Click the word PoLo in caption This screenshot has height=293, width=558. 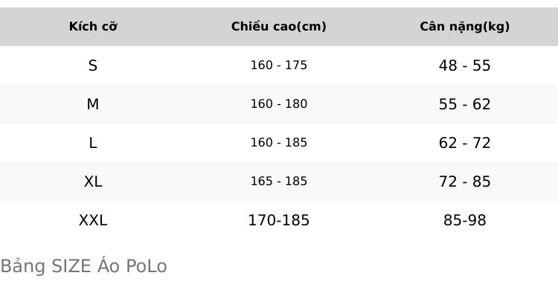147,266
